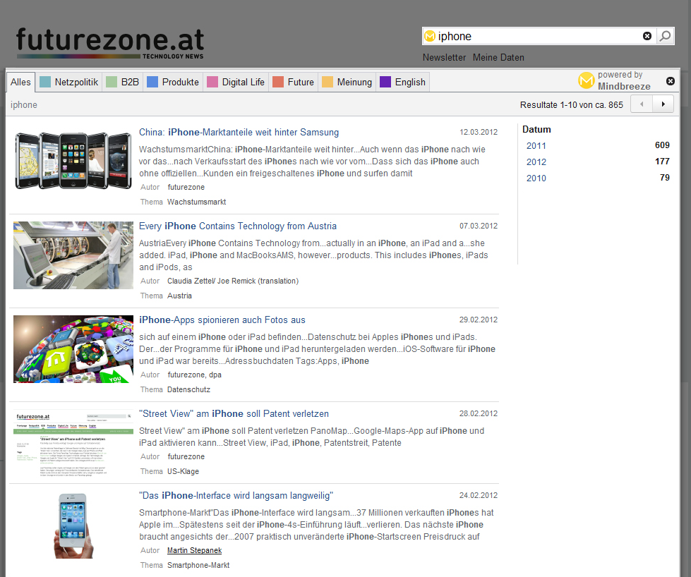Click the purple English color square
The image size is (691, 577).
point(385,82)
